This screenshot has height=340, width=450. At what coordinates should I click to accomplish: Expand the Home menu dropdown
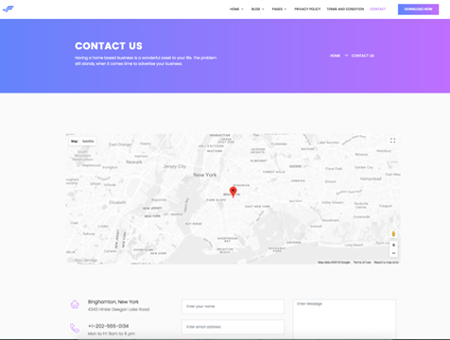[x=236, y=9]
